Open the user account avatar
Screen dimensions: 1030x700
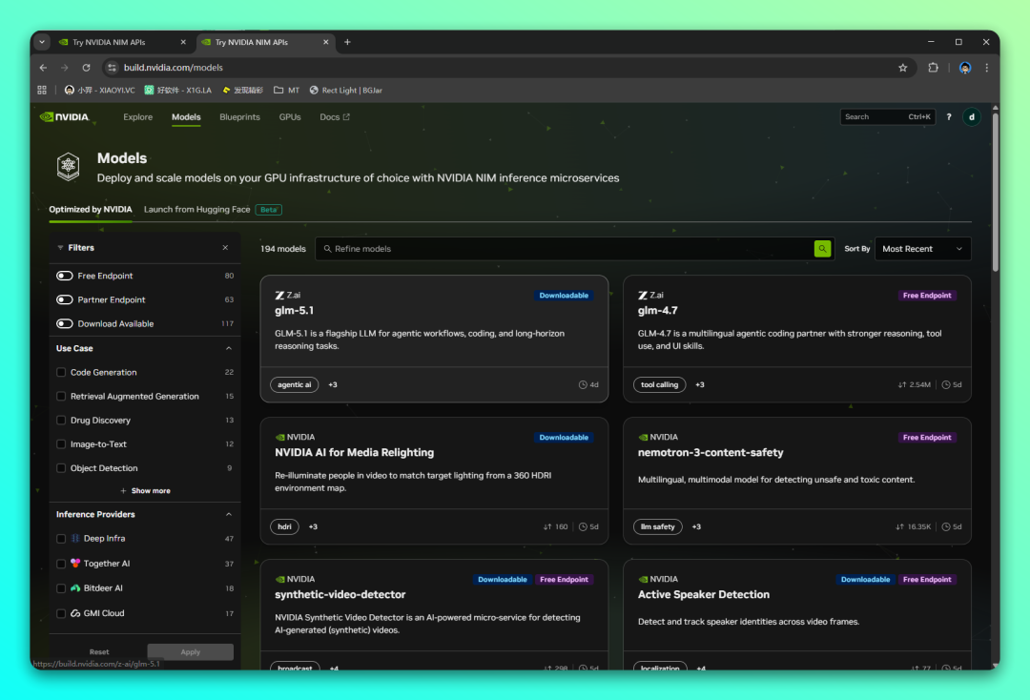[971, 117]
